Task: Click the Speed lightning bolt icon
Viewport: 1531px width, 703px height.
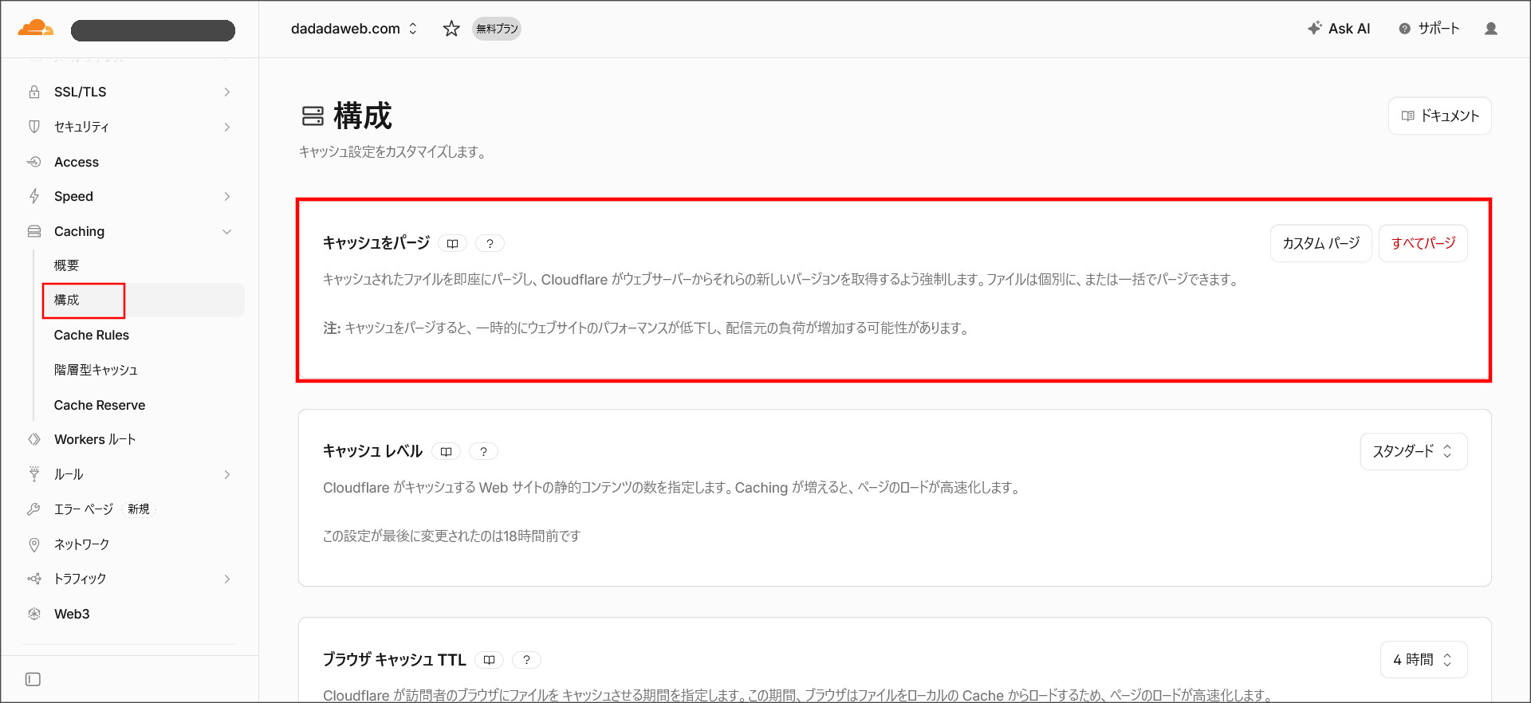Action: tap(34, 196)
